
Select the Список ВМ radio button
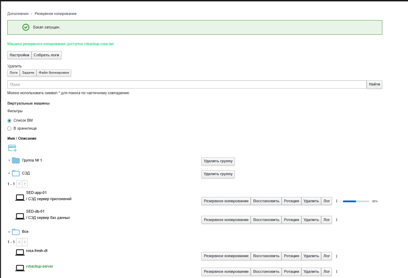[x=9, y=121]
